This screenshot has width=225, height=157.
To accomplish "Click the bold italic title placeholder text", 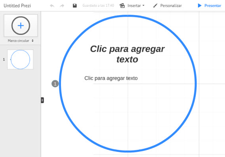I will coord(127,54).
